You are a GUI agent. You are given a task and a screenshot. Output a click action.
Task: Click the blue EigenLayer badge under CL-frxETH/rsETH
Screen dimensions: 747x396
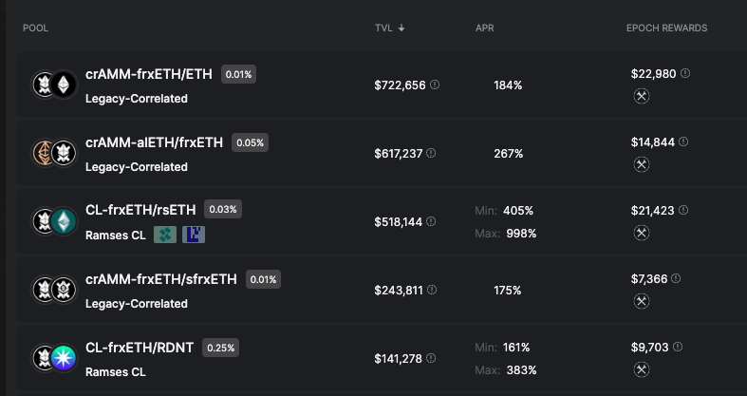point(194,235)
